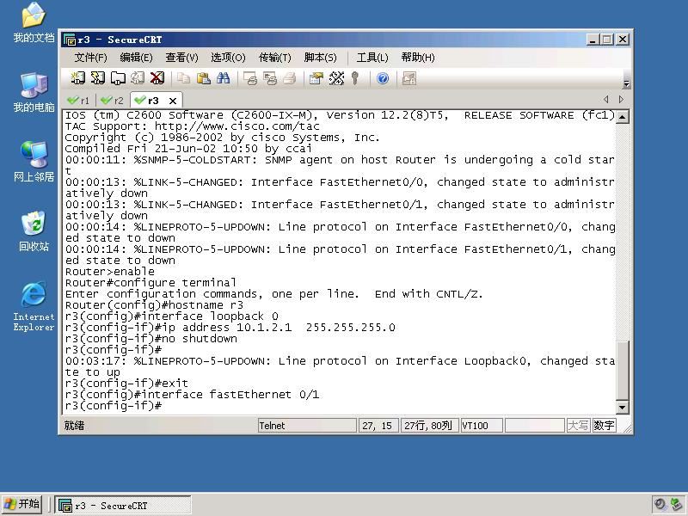Click the 'r3 - SecureCRT' taskbar button

coord(123,506)
